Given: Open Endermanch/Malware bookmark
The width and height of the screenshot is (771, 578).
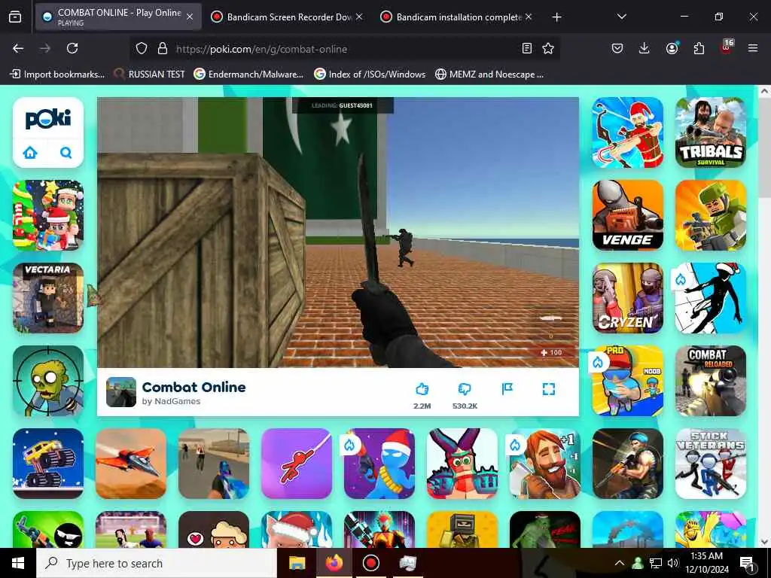Looking at the screenshot, I should (248, 75).
